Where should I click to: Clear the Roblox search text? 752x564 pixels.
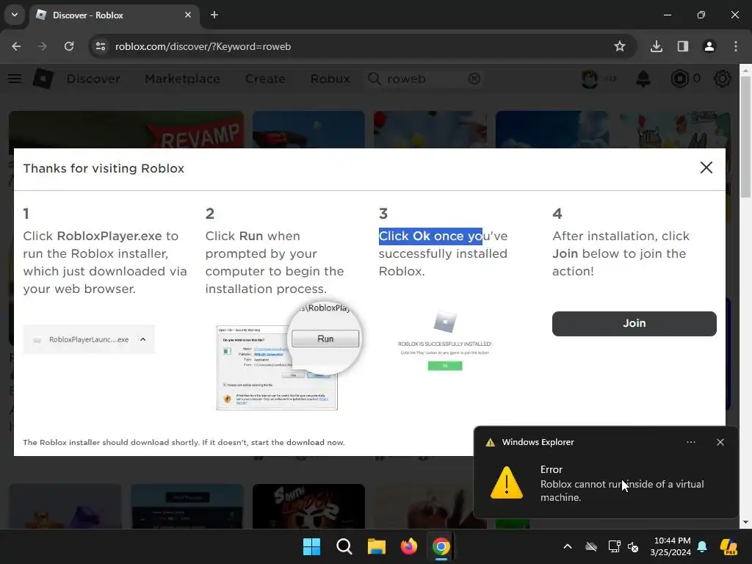tap(474, 79)
